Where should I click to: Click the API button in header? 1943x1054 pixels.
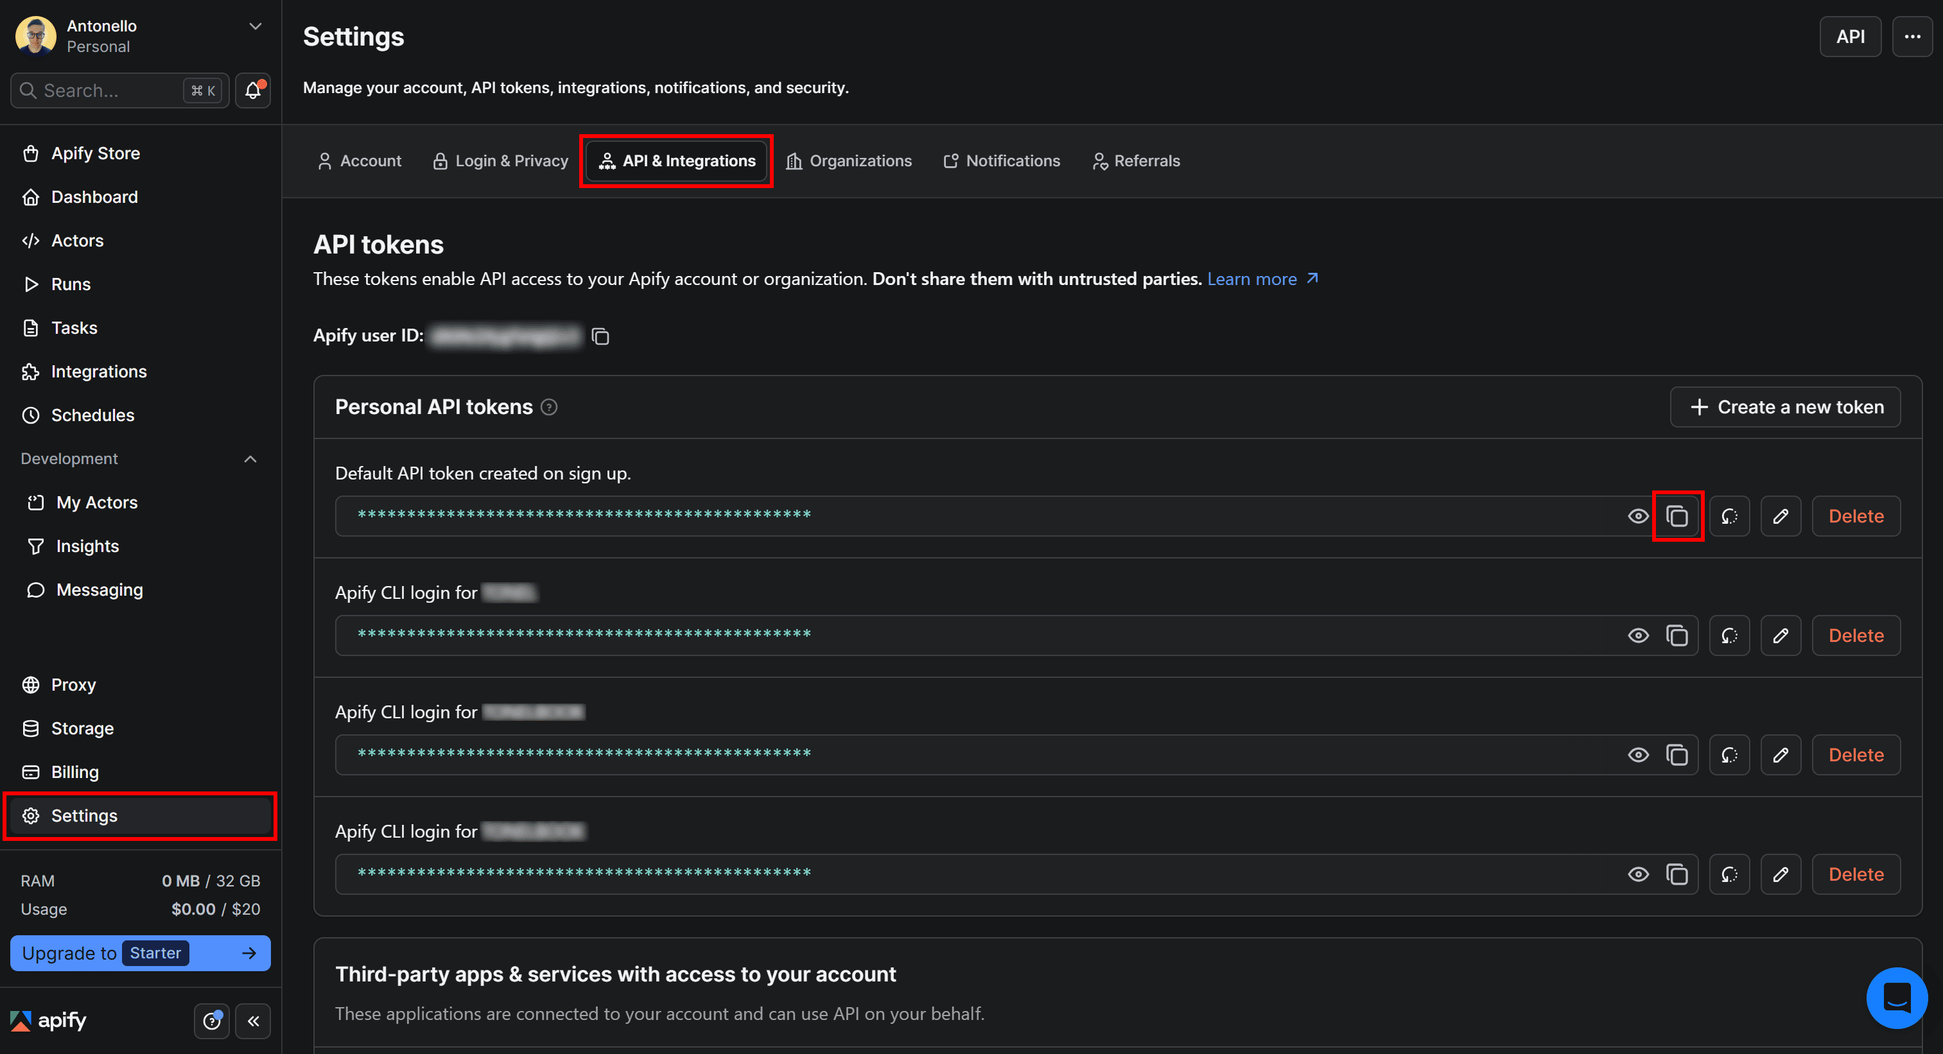point(1851,36)
